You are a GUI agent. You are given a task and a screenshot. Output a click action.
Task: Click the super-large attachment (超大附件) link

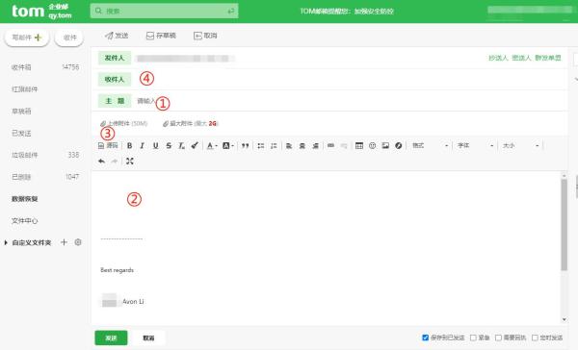[x=190, y=123]
